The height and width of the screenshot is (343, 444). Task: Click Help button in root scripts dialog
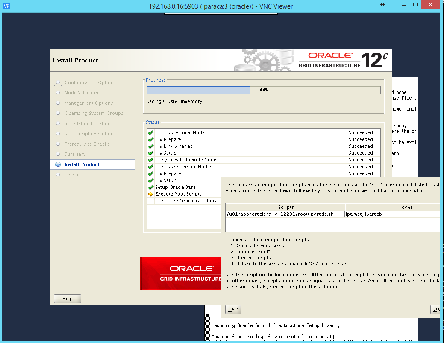click(x=233, y=309)
